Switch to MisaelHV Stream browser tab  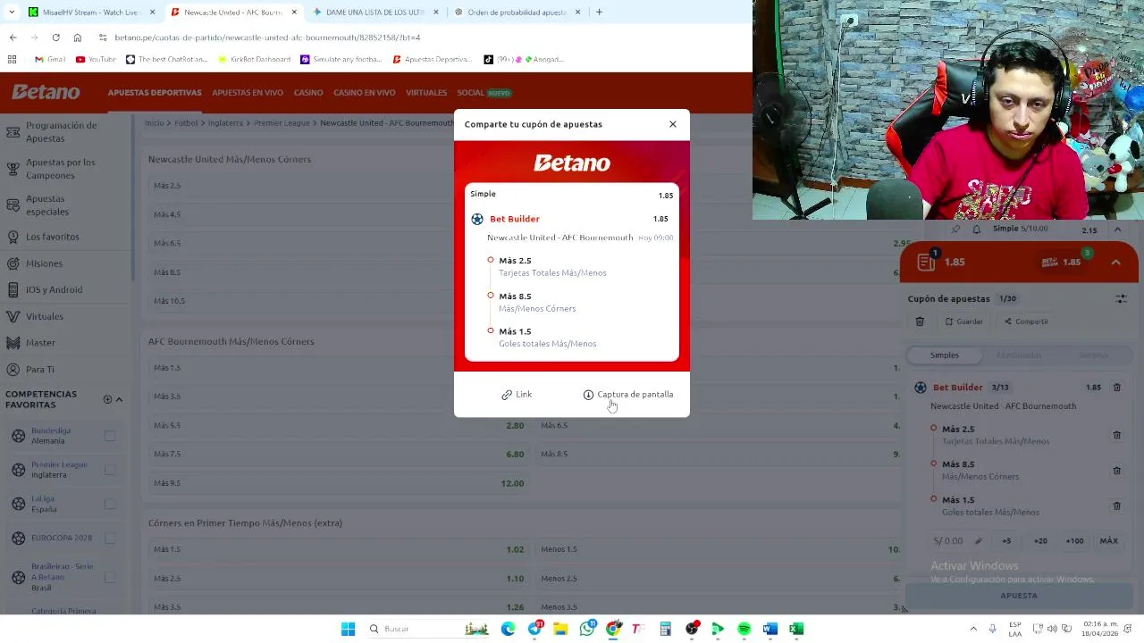(91, 13)
